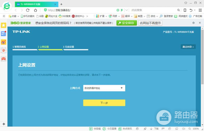
Task: Open the 游戏中心 bookmark
Action: pos(78,16)
